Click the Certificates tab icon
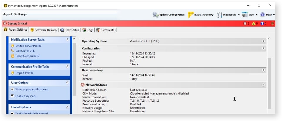The width and height of the screenshot is (282, 121). pos(98,30)
